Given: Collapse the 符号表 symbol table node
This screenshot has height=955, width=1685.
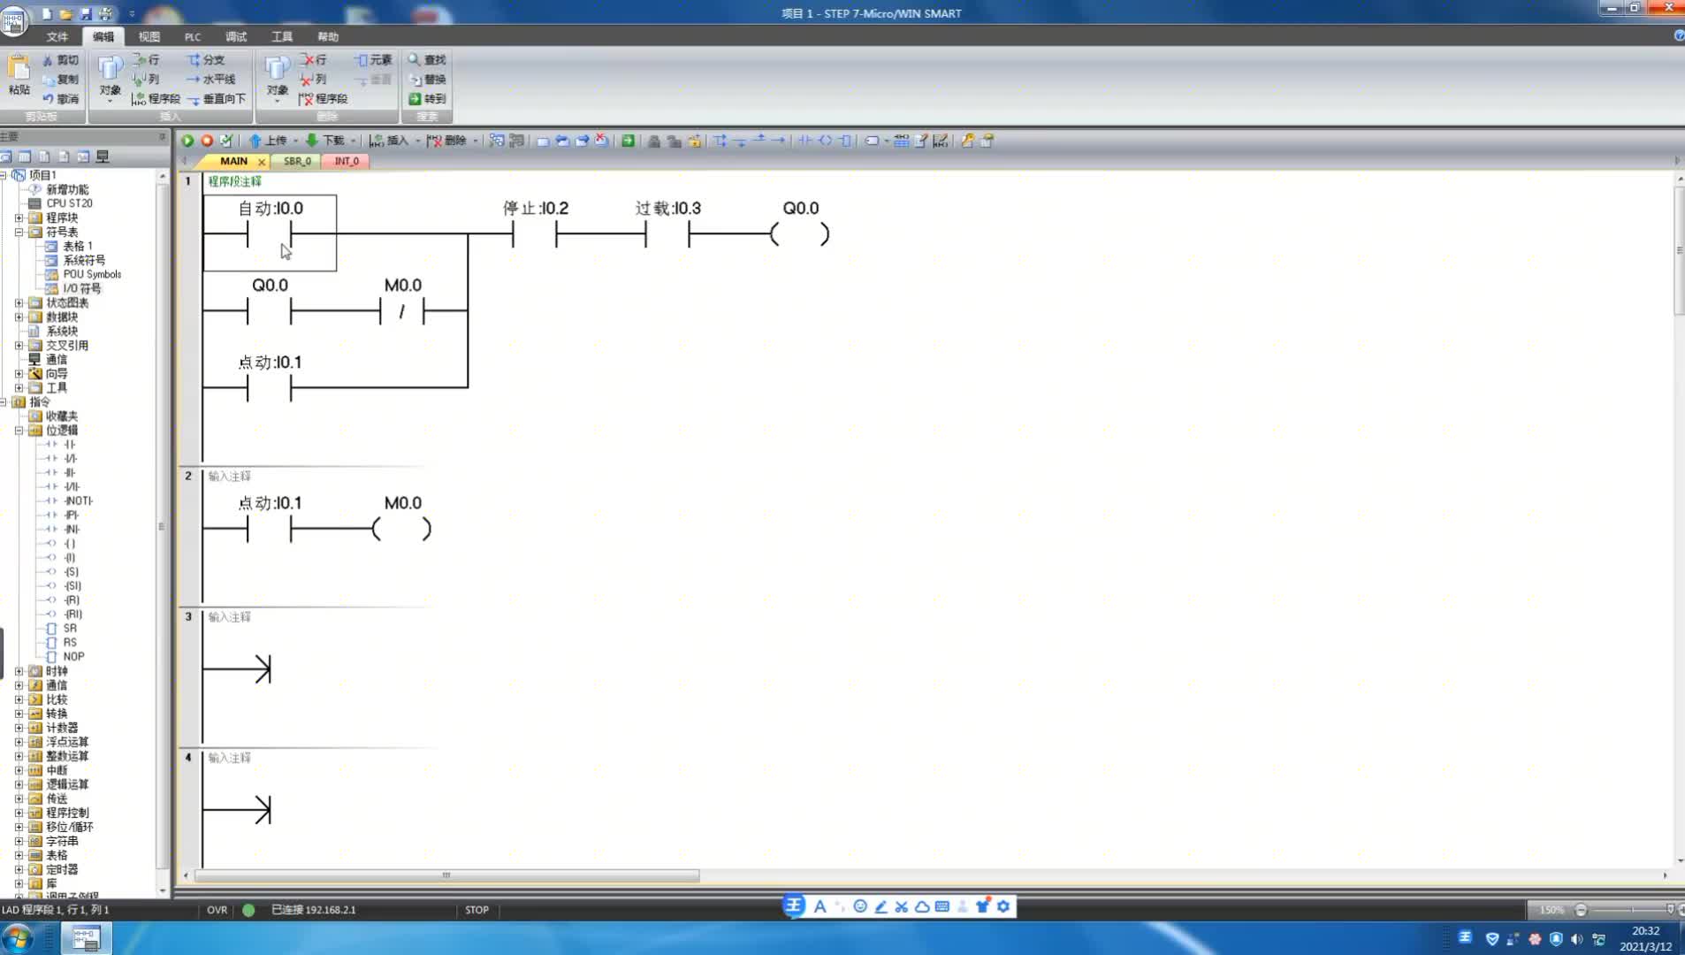Looking at the screenshot, I should pos(19,232).
